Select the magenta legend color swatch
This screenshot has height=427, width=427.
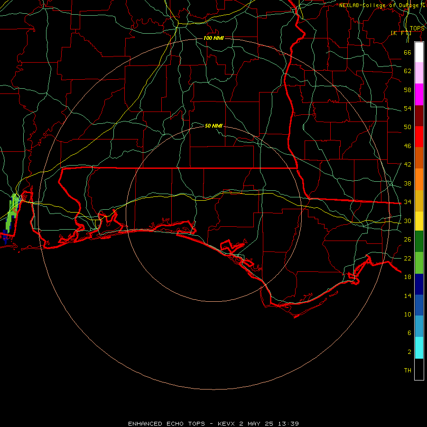[x=419, y=94]
